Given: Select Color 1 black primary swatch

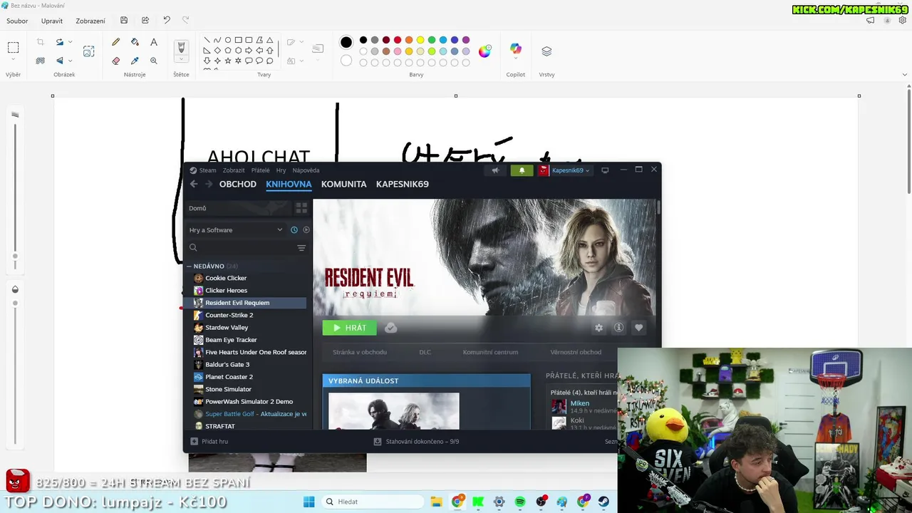Looking at the screenshot, I should pyautogui.click(x=346, y=43).
